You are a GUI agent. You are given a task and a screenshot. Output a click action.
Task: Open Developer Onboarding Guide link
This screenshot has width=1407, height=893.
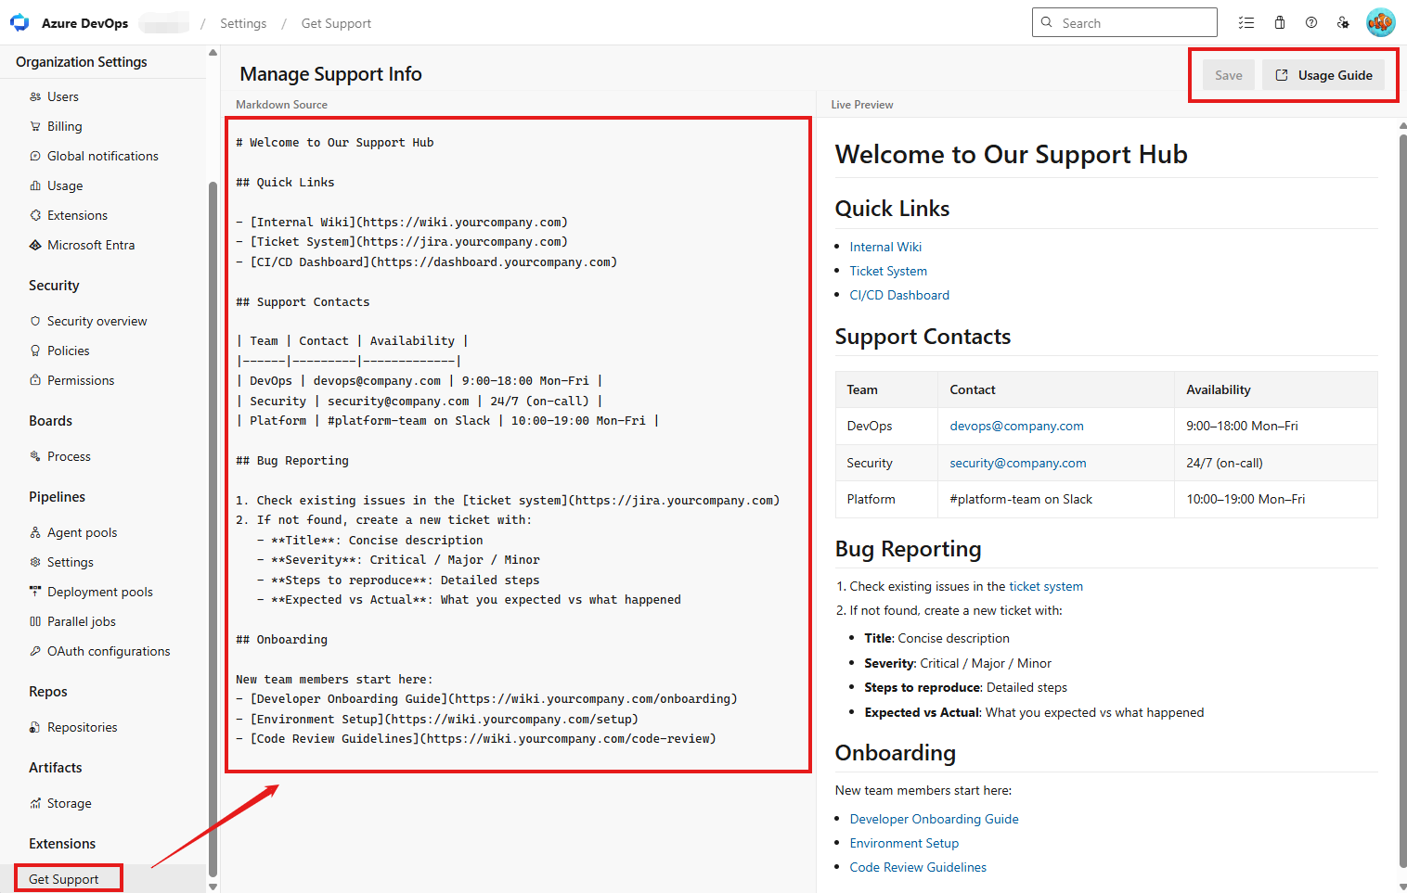pyautogui.click(x=935, y=819)
